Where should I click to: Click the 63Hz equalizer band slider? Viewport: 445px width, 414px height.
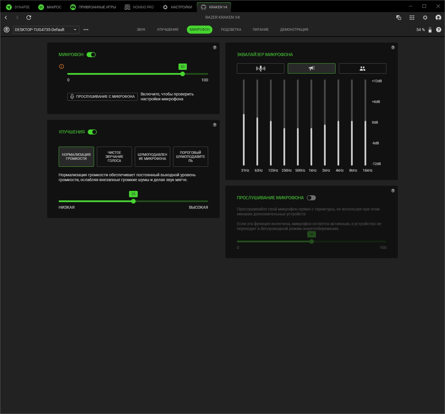(257, 122)
